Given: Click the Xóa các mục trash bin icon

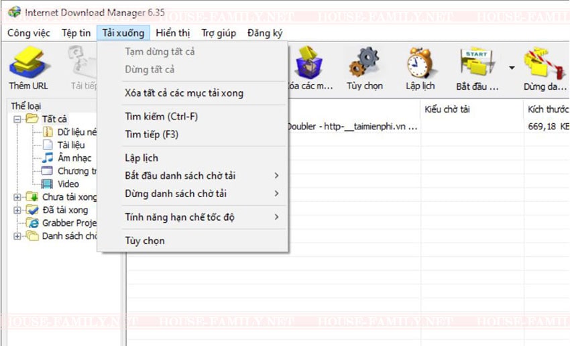Looking at the screenshot, I should point(309,62).
